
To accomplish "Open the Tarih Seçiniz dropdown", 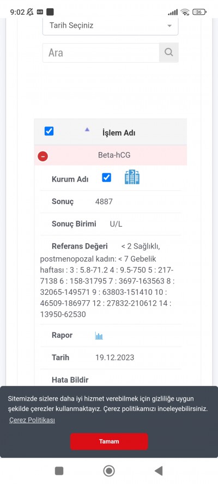I will pos(110,26).
